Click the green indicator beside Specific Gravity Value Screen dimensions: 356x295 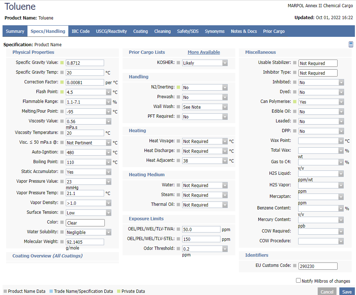(x=62, y=63)
